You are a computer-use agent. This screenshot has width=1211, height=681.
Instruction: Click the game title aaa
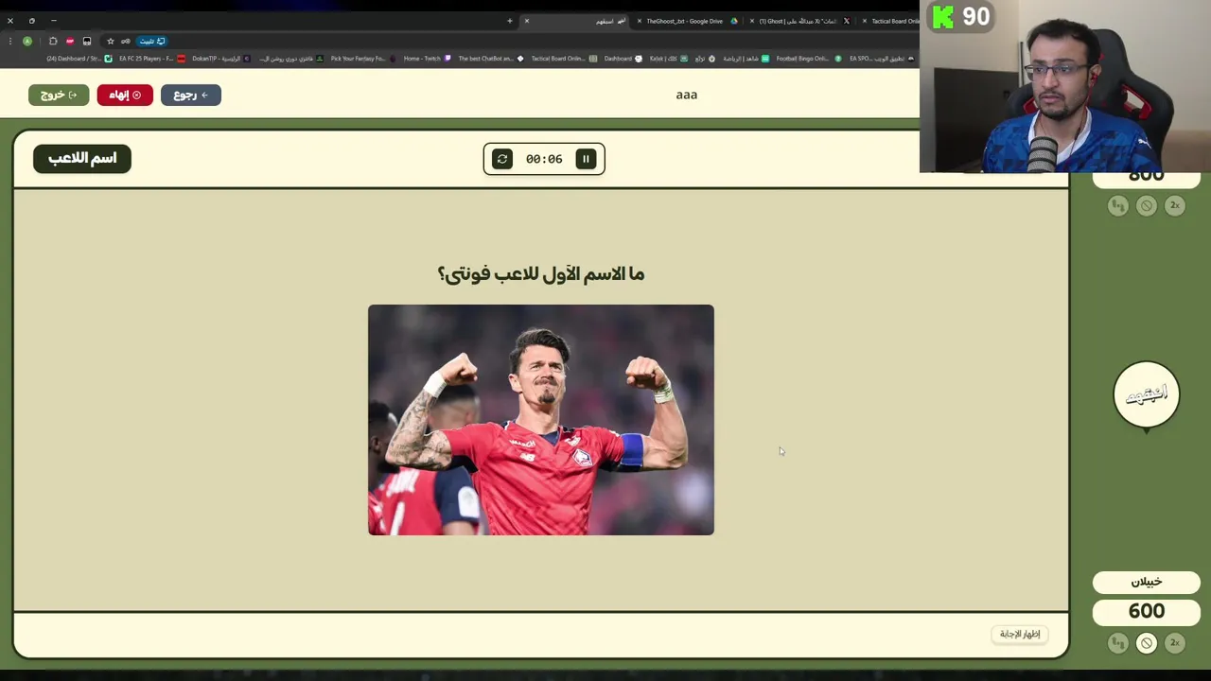click(x=687, y=95)
